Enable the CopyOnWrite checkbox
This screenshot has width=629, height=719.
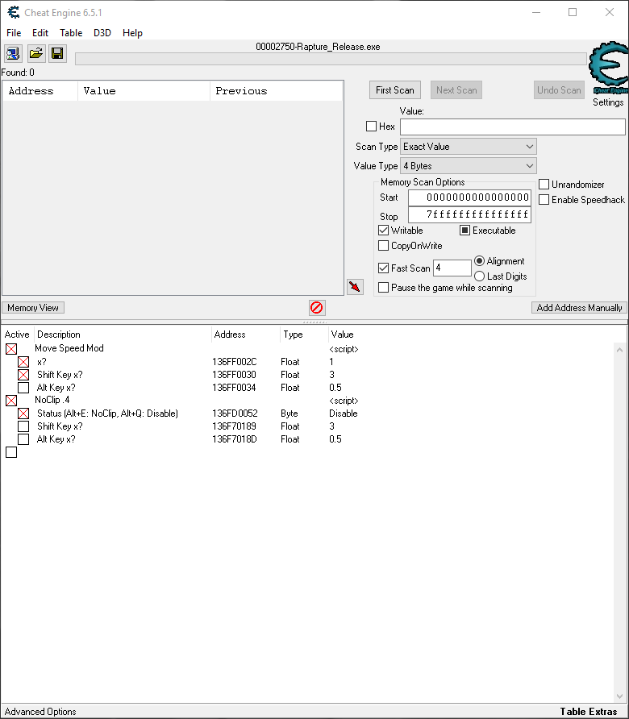[x=384, y=246]
